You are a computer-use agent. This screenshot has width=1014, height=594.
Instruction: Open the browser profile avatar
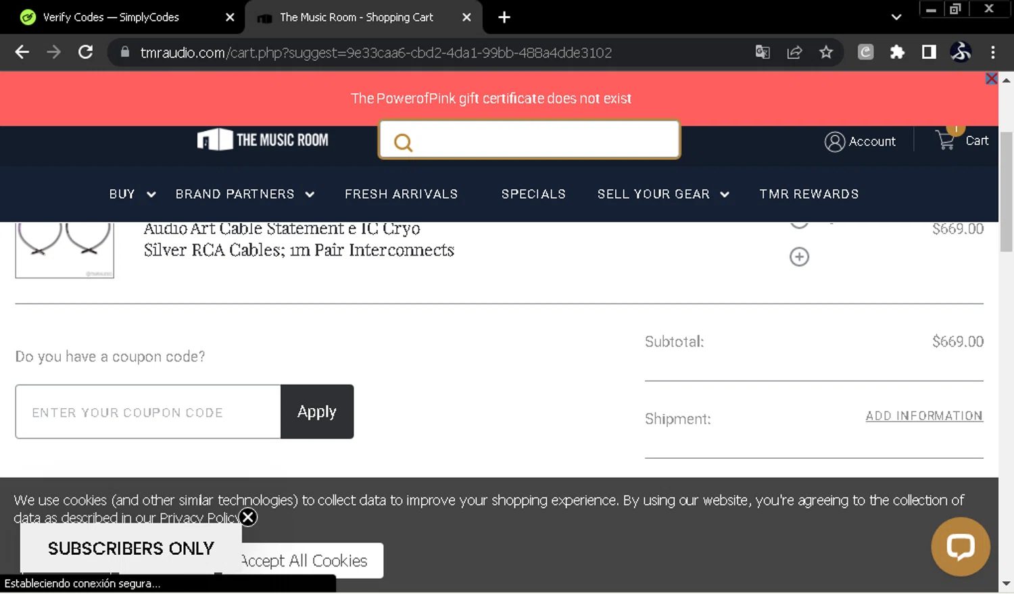coord(961,52)
